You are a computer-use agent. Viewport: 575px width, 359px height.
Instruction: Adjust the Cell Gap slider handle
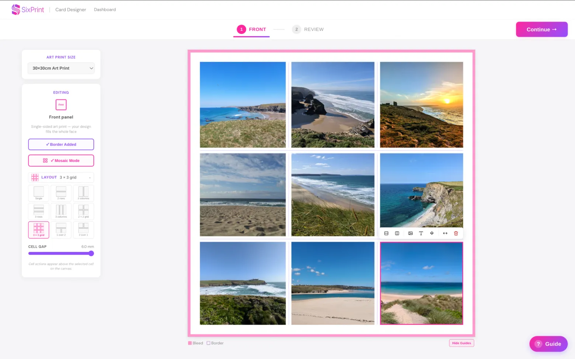click(x=91, y=253)
